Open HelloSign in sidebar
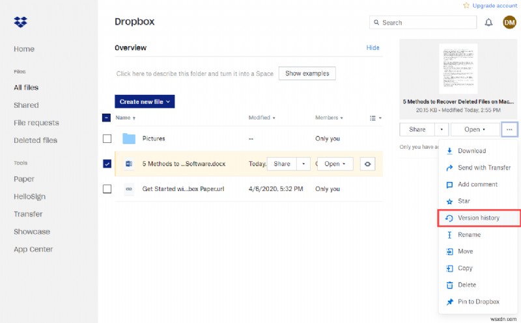The image size is (521, 323). pos(29,197)
